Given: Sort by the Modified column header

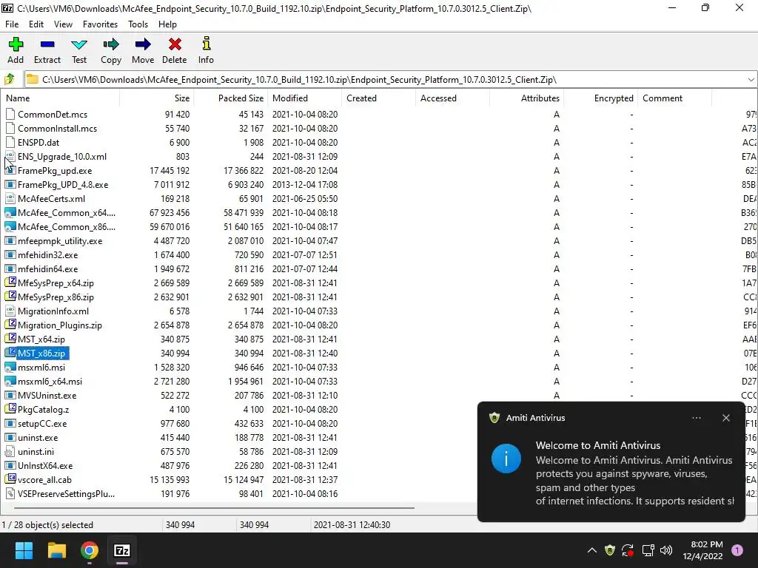Looking at the screenshot, I should pyautogui.click(x=304, y=98).
